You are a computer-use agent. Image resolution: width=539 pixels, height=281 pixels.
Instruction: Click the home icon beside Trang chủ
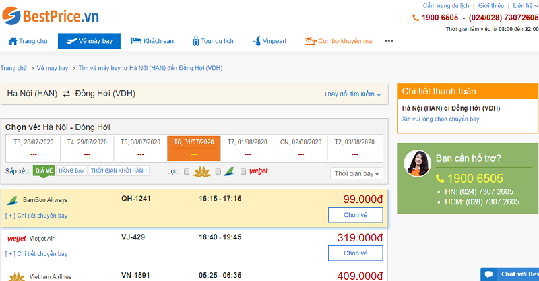13,41
